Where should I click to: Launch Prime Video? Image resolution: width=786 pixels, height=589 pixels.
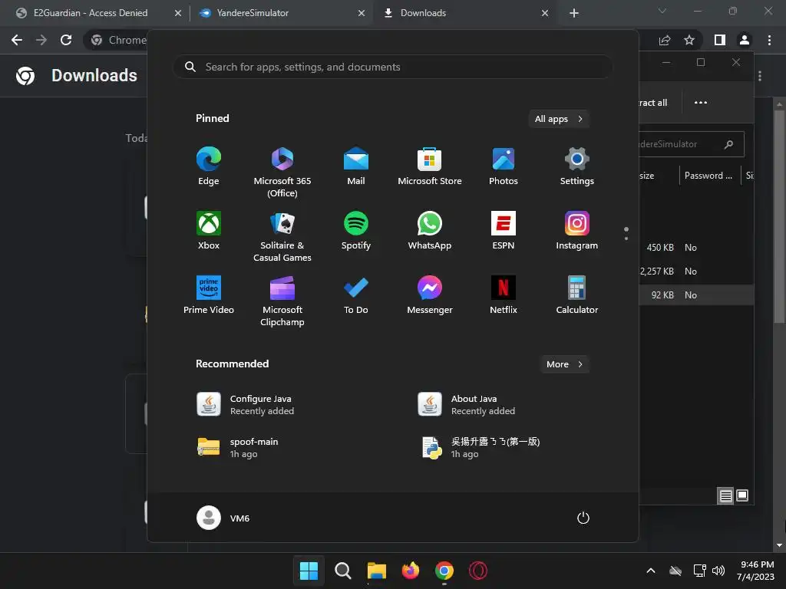coord(209,295)
